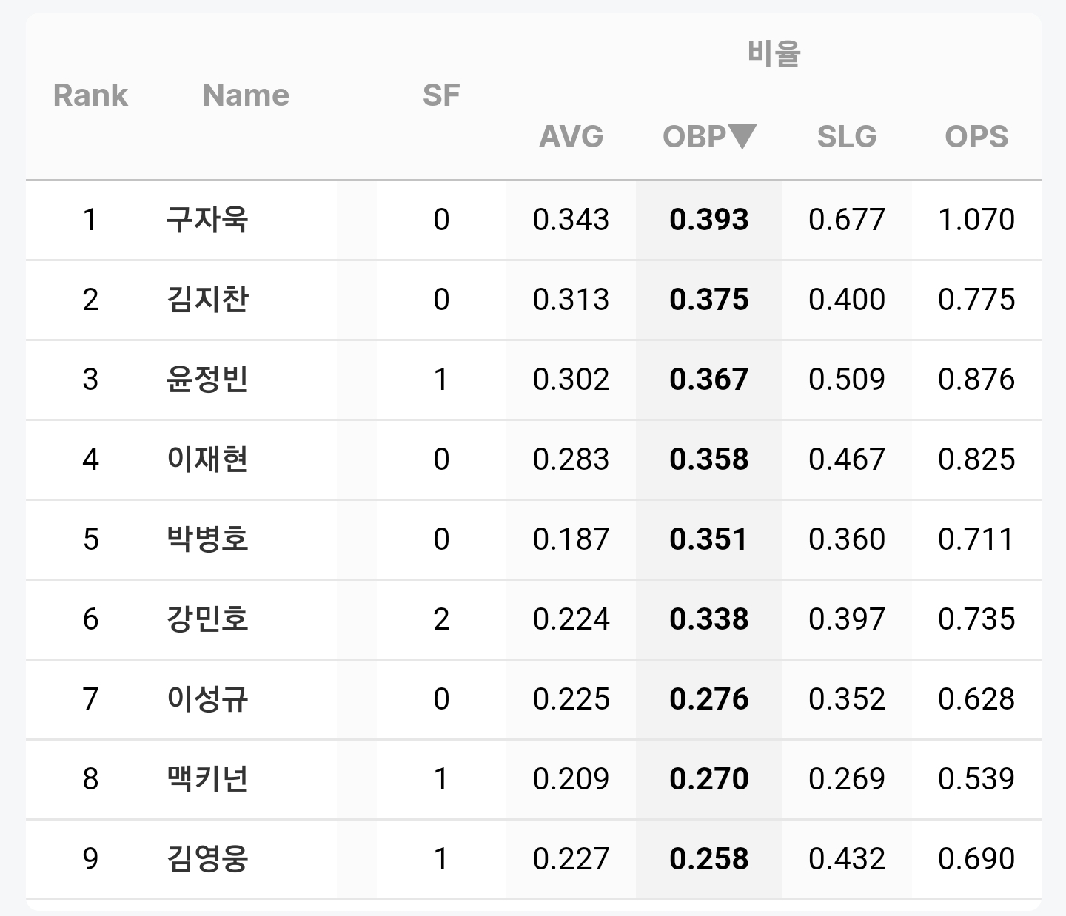Select OBP value 0.270

708,779
